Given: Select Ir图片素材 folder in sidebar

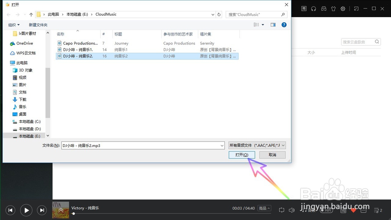Looking at the screenshot, I should coord(24,33).
